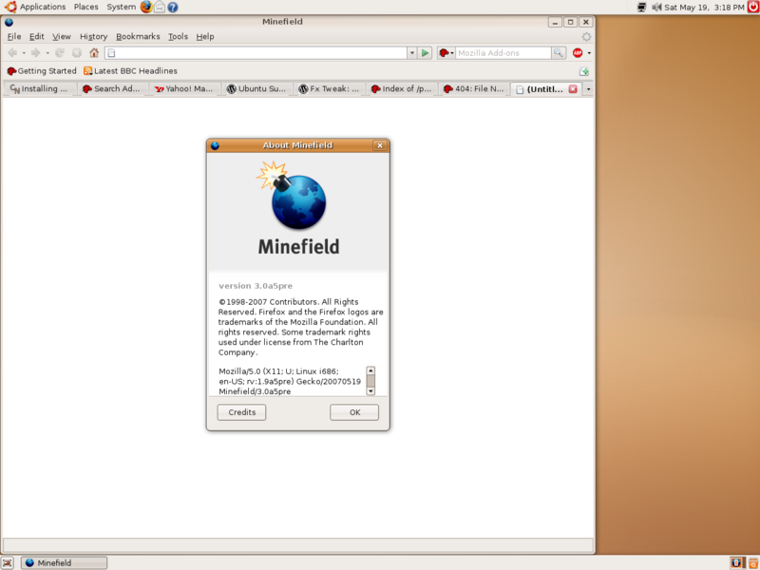Open the search engine selector dropdown
Viewport: 760px width, 570px height.
[x=446, y=53]
